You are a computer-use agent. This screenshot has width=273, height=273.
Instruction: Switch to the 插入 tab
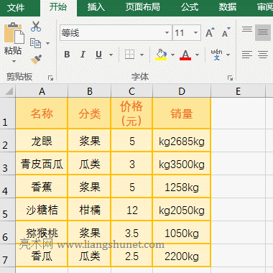pyautogui.click(x=96, y=7)
